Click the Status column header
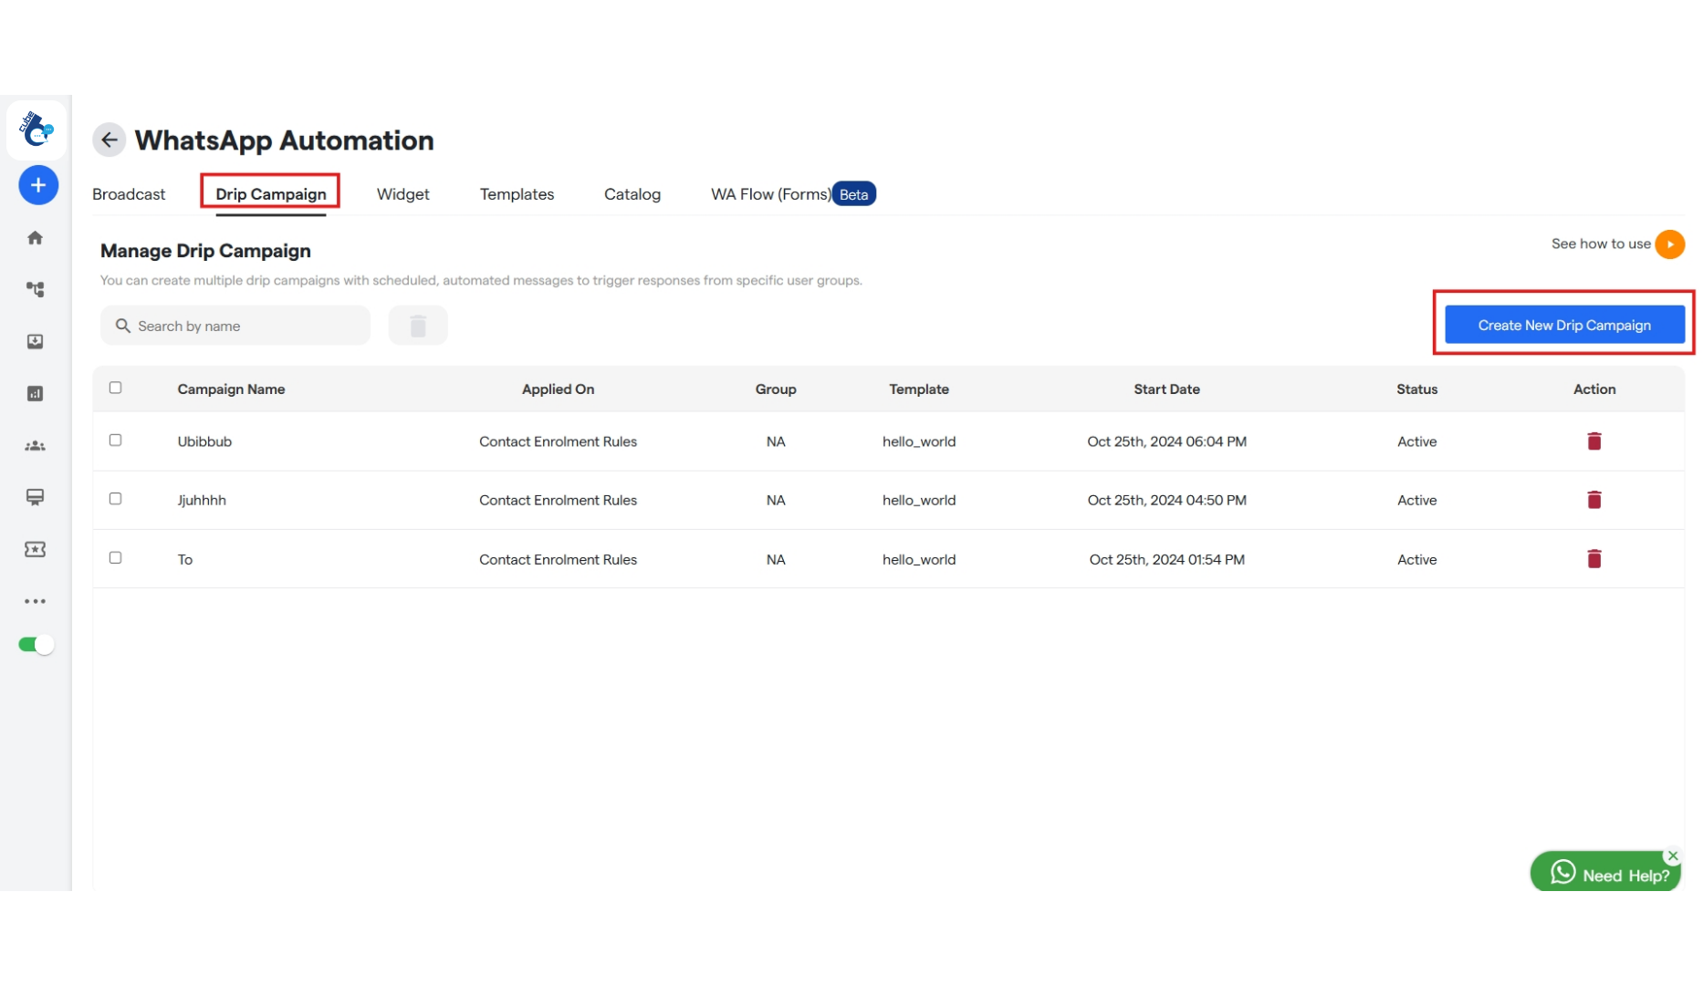This screenshot has height=985, width=1703. pos(1416,389)
